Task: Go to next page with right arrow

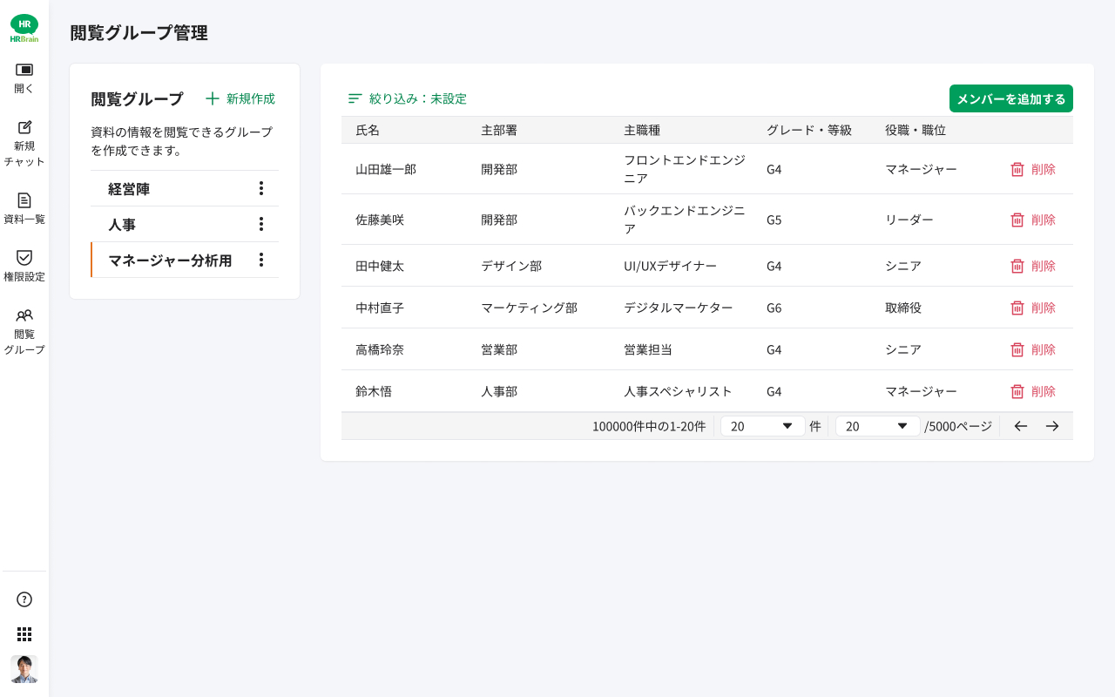Action: [x=1052, y=426]
